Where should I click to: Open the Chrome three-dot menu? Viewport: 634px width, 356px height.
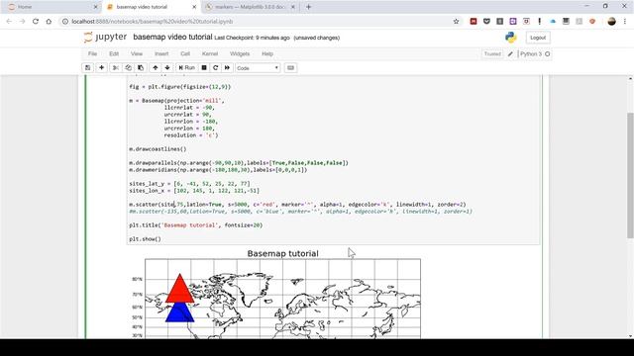click(x=625, y=22)
